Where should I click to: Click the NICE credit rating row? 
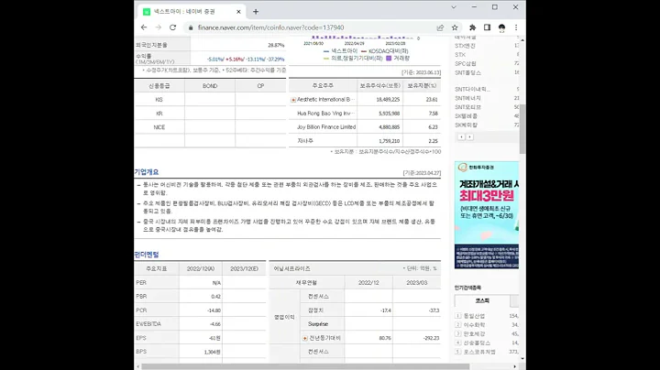pyautogui.click(x=210, y=127)
